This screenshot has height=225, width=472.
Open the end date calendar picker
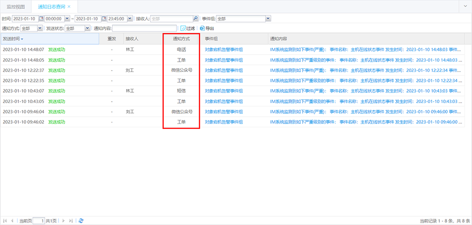[104, 19]
